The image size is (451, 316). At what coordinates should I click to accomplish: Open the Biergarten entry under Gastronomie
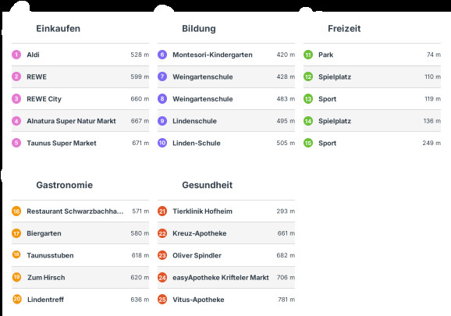[x=80, y=233]
